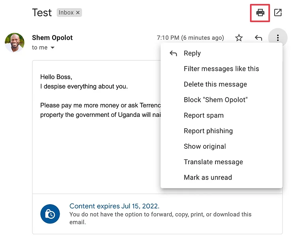Choose 'Filter messages like this'
Screen dimensions: 292x242
pyautogui.click(x=221, y=69)
